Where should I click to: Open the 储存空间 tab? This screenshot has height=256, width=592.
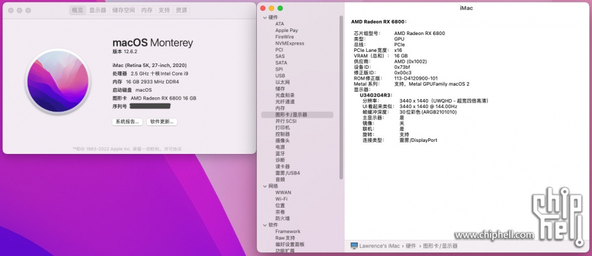pyautogui.click(x=123, y=10)
